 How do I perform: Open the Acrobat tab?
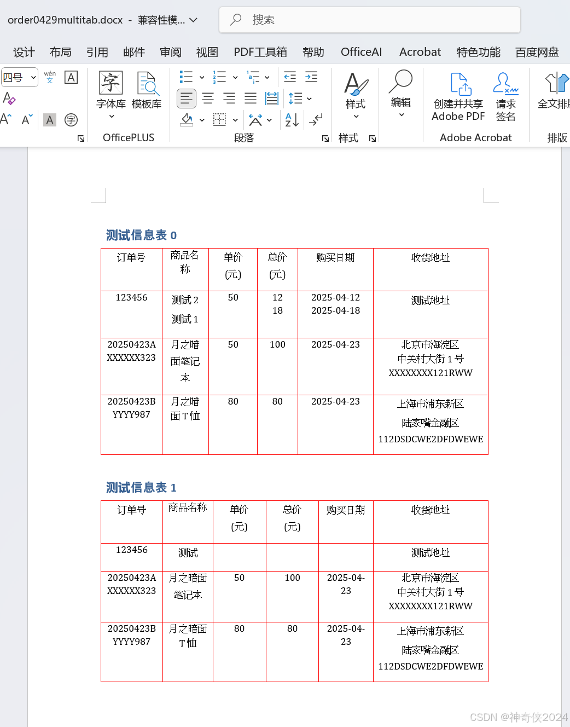click(420, 52)
